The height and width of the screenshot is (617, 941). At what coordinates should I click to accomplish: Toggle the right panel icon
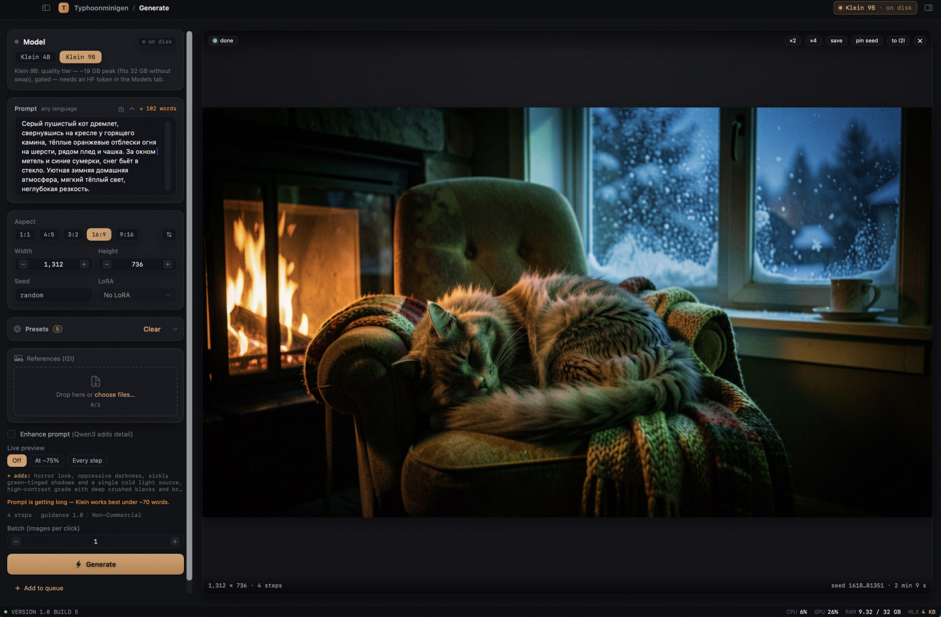coord(928,8)
